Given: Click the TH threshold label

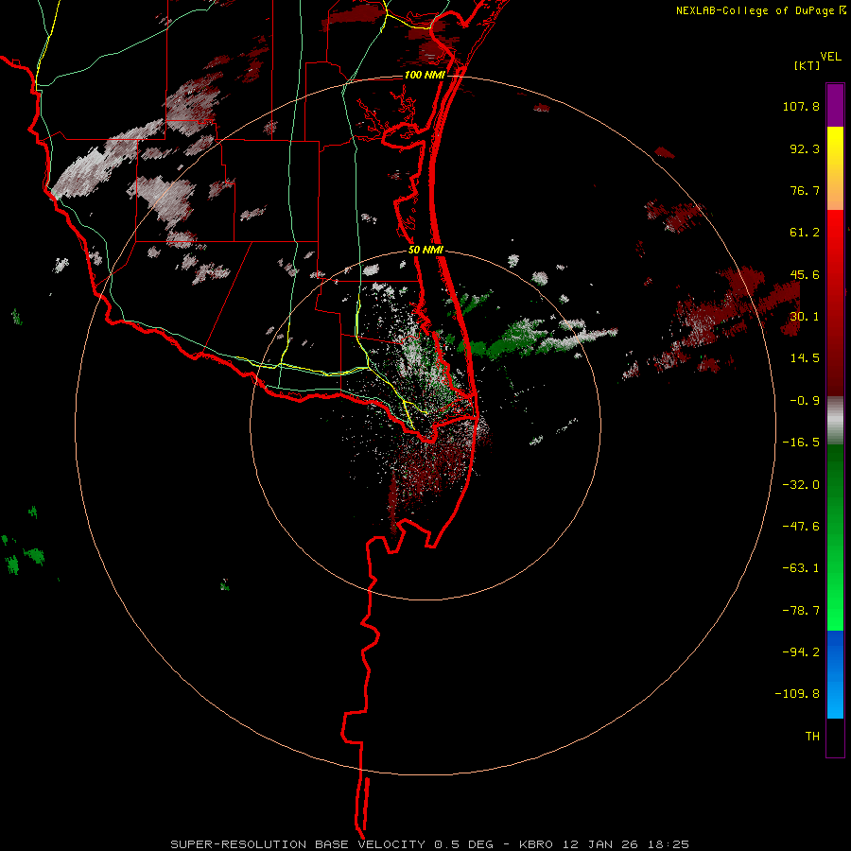Looking at the screenshot, I should click(x=812, y=737).
